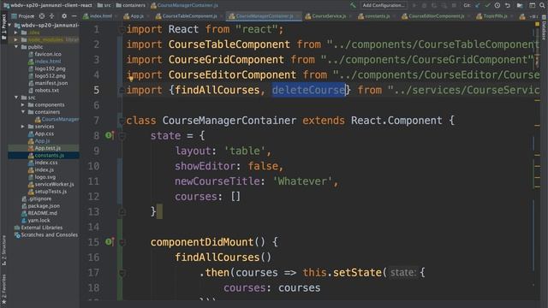This screenshot has height=308, width=548.
Task: Expand the .idea folder arrow
Action: (16, 33)
